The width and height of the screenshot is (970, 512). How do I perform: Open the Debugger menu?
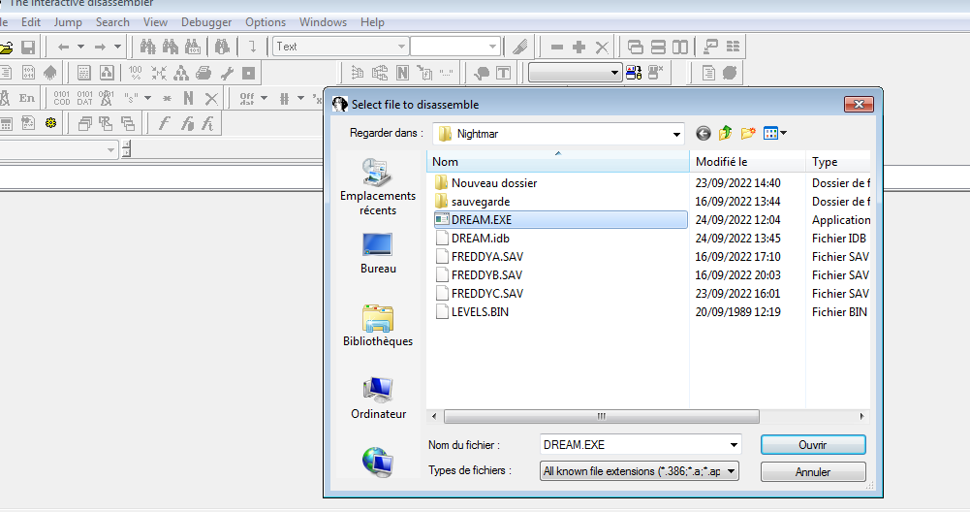(x=206, y=22)
